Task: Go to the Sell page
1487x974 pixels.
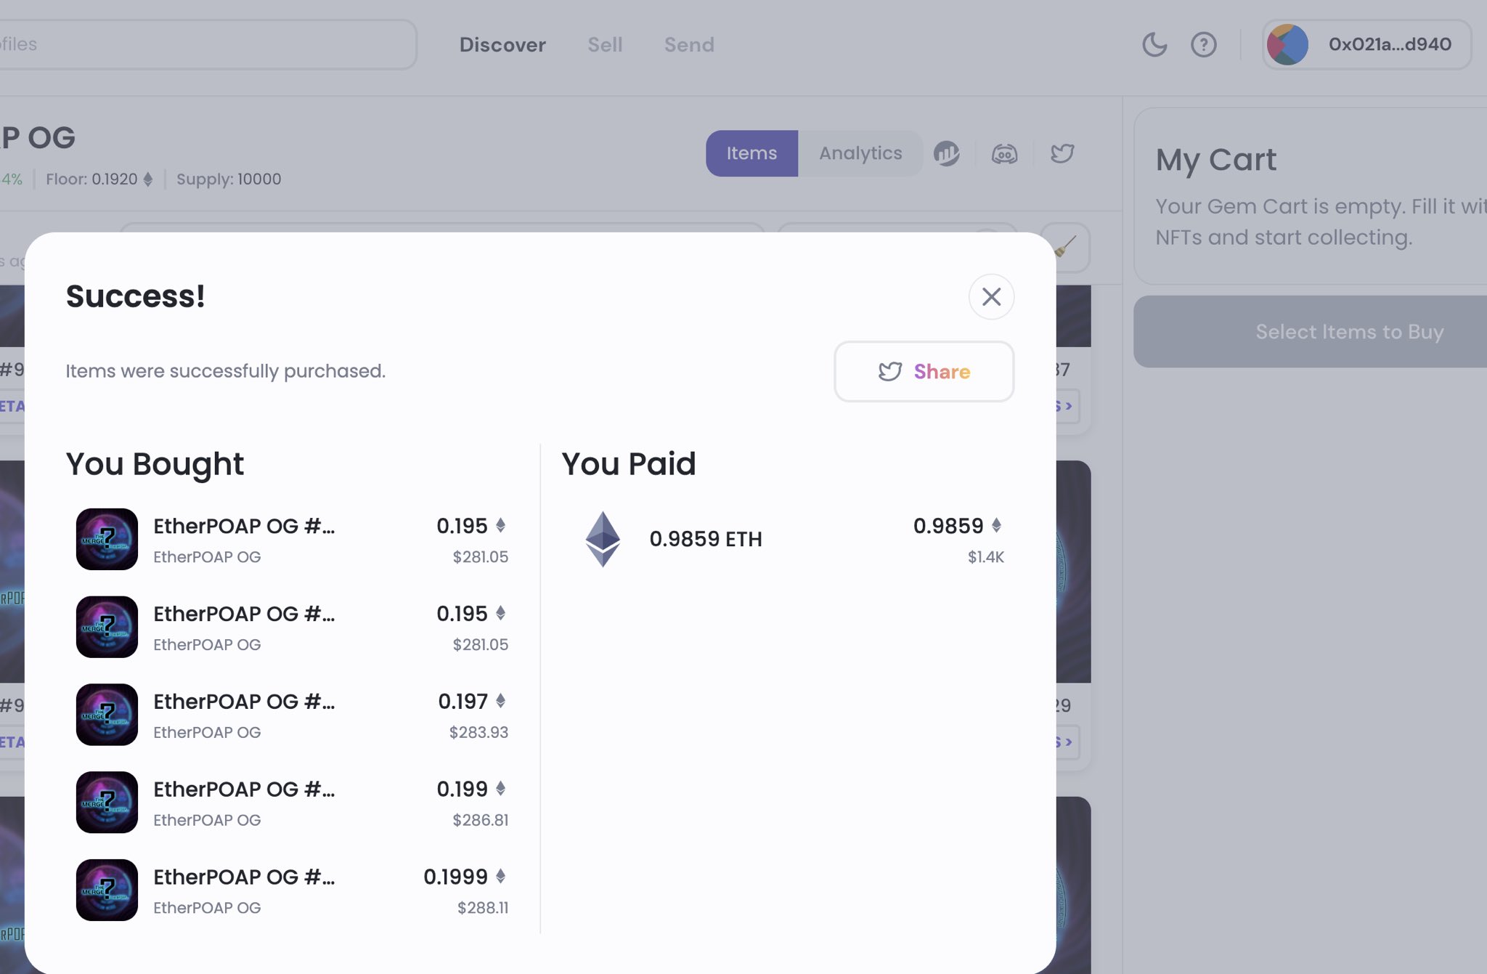Action: tap(605, 45)
